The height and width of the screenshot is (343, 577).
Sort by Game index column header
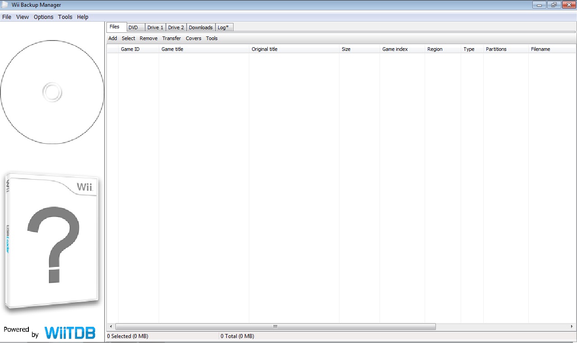tap(403, 49)
